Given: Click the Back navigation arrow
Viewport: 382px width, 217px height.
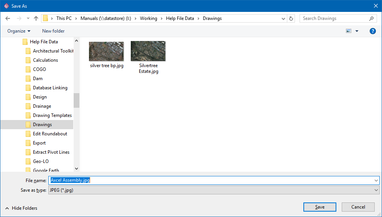Looking at the screenshot, I should coord(8,18).
